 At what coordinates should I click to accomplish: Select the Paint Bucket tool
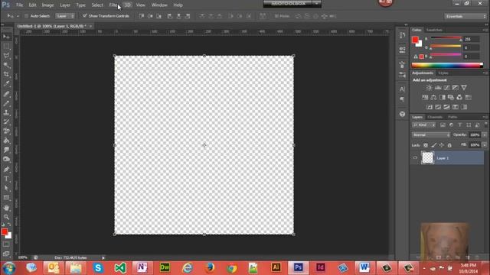point(6,141)
